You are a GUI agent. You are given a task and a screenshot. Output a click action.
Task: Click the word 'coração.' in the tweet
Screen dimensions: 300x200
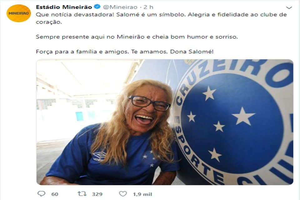coord(49,22)
